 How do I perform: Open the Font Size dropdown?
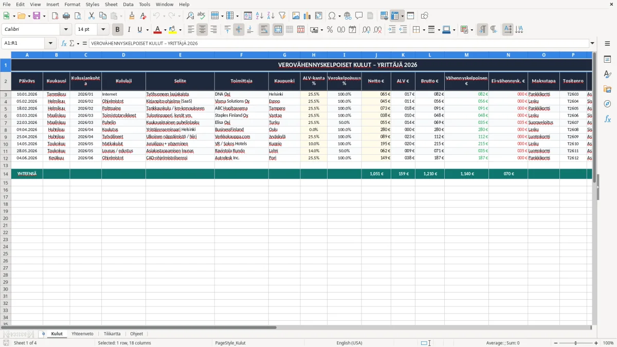[x=103, y=30]
